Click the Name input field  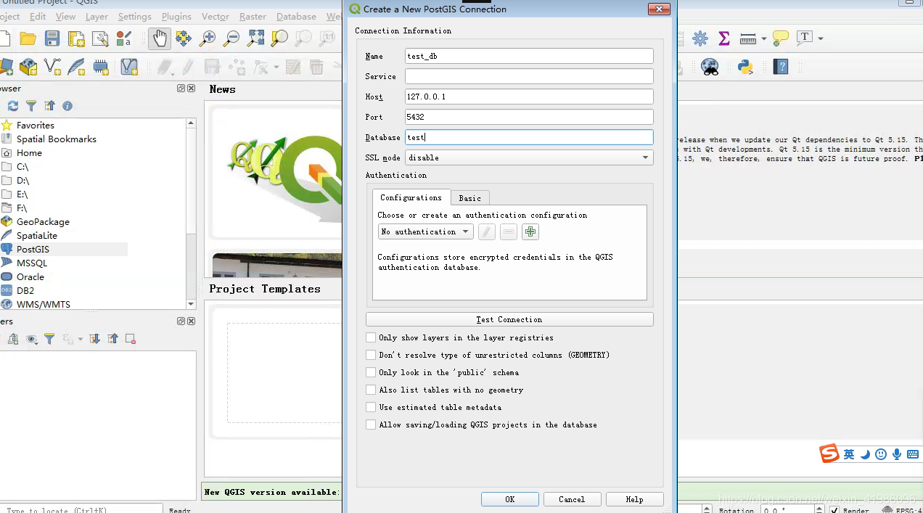(529, 56)
